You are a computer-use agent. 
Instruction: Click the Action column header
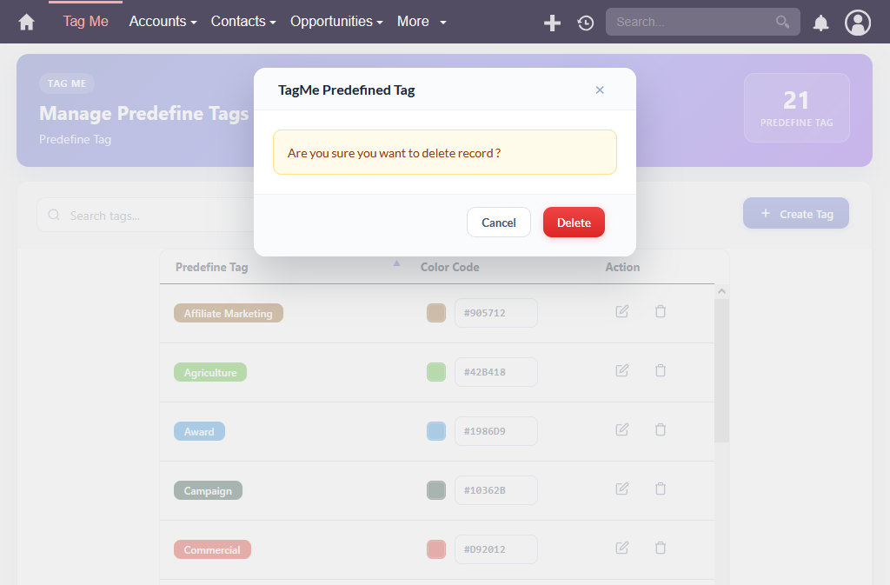(622, 267)
